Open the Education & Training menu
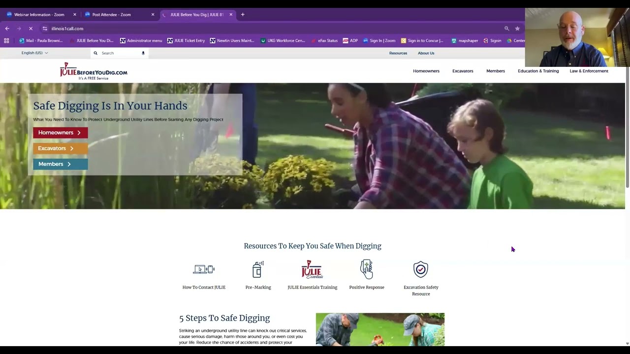 pyautogui.click(x=538, y=71)
